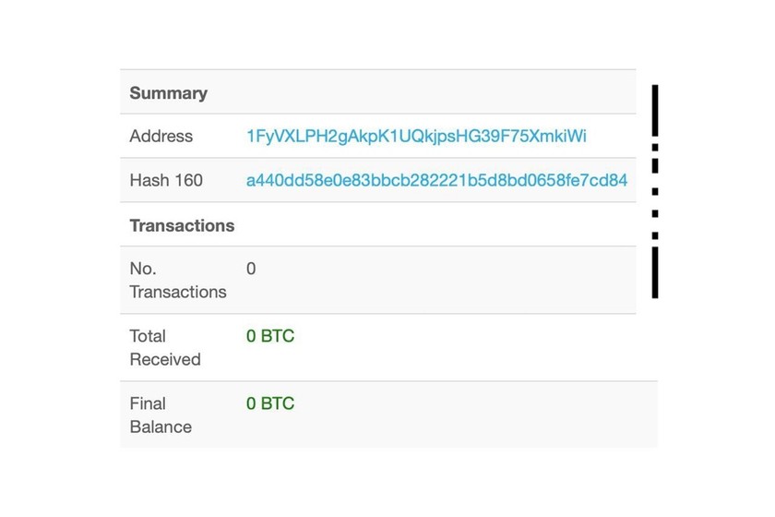Select the Final Balance 0 BTC amount
This screenshot has width=775, height=517.
point(270,403)
